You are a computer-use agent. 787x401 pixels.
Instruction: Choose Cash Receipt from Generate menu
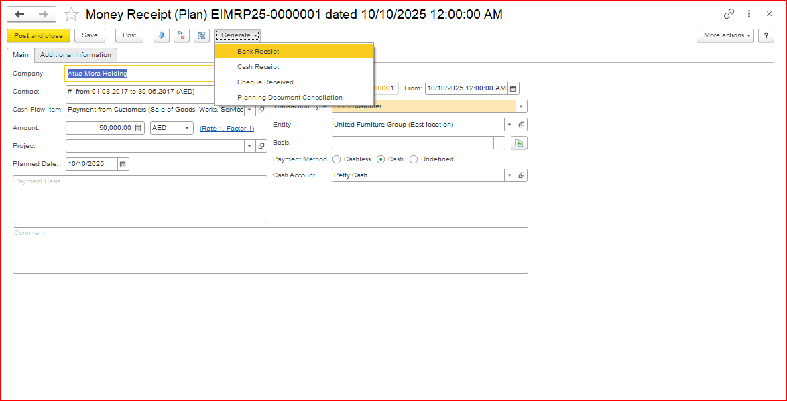point(258,67)
